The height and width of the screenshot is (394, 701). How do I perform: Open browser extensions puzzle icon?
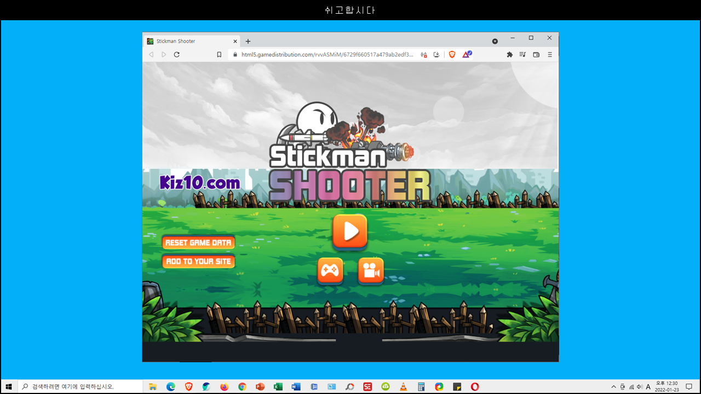click(510, 55)
